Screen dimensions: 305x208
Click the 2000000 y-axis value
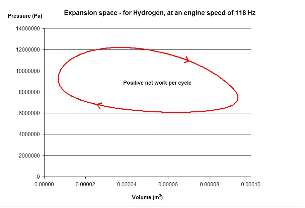[x=29, y=155]
